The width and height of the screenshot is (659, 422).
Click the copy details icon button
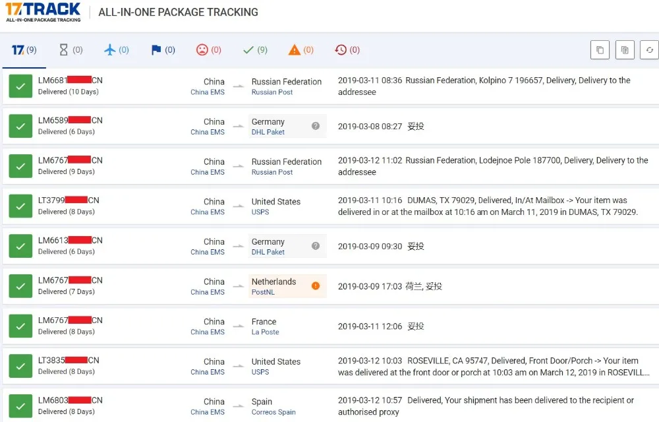625,50
